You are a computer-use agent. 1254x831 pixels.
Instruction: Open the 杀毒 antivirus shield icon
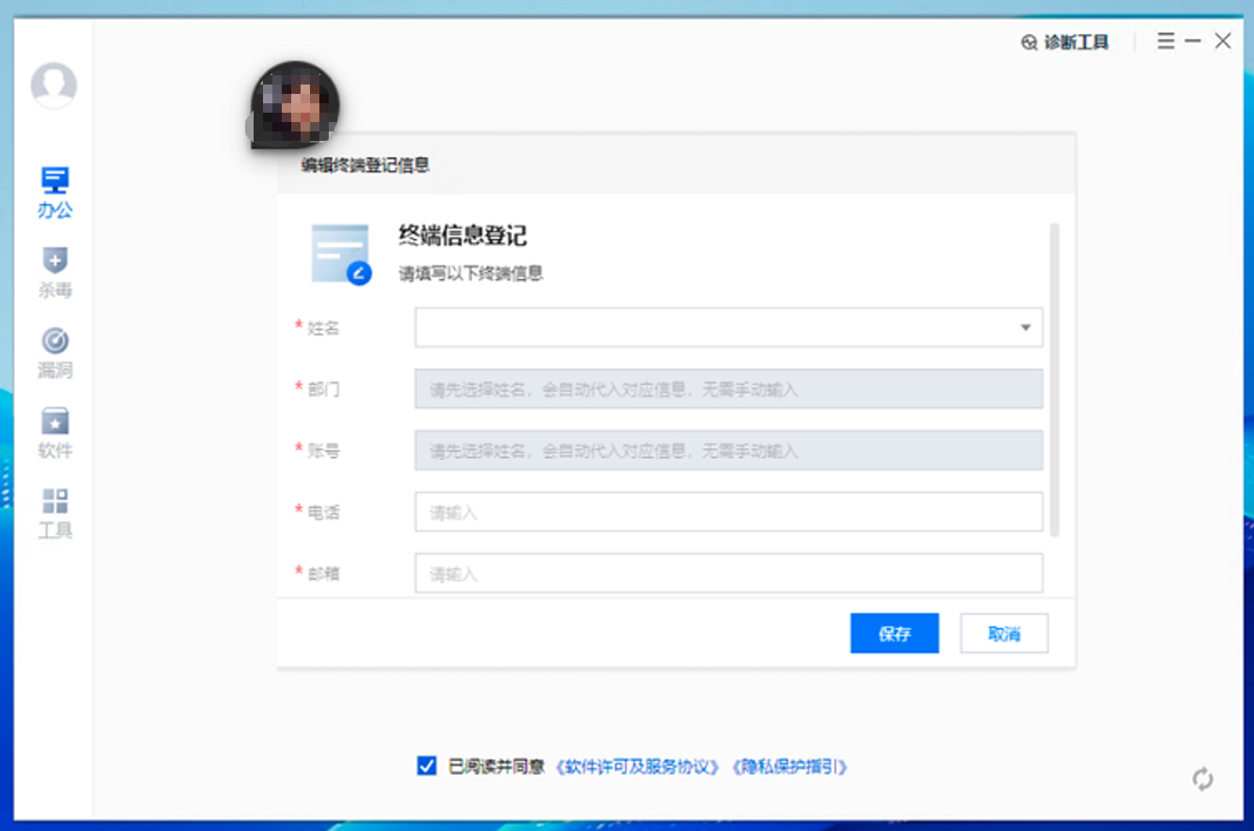tap(54, 261)
